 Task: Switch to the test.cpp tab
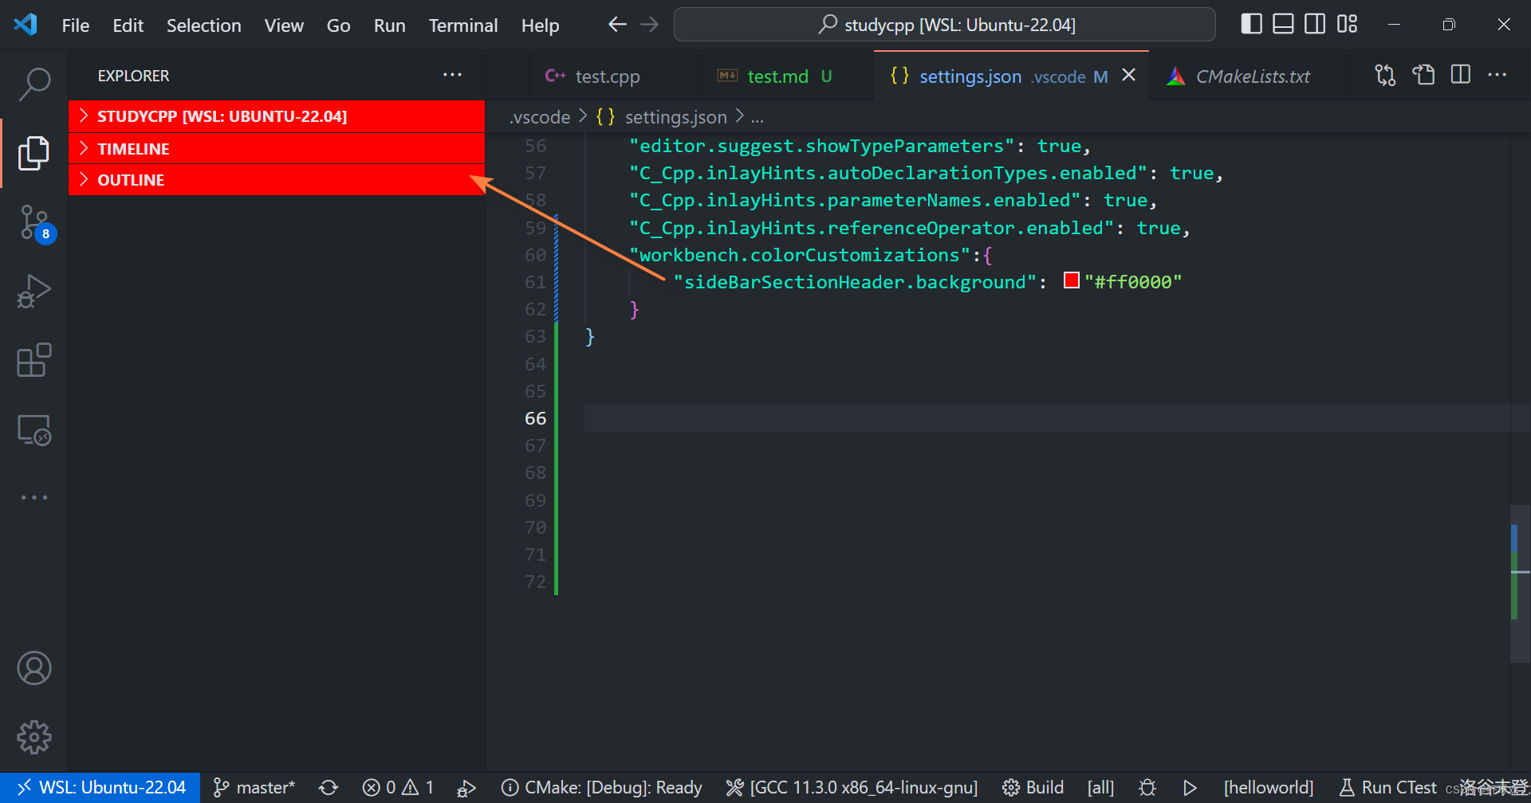click(607, 76)
